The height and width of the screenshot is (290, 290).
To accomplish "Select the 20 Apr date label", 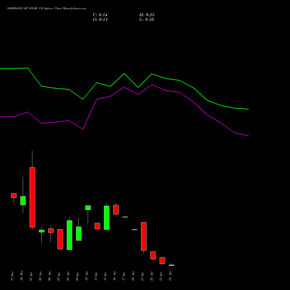I will (x=133, y=277).
